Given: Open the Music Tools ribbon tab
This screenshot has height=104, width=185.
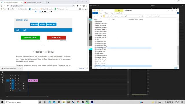Looking at the screenshot, I should tap(119, 13).
